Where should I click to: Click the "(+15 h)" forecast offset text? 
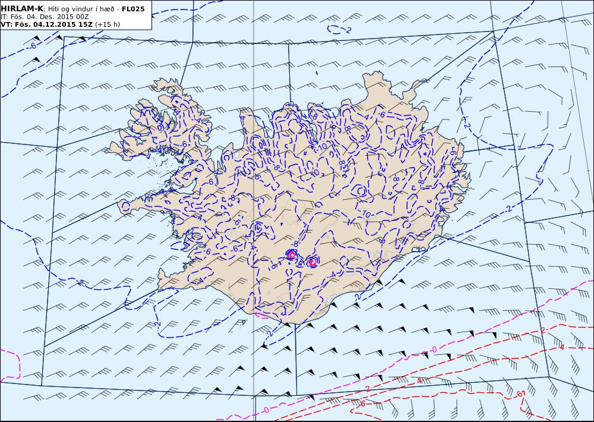[107, 24]
